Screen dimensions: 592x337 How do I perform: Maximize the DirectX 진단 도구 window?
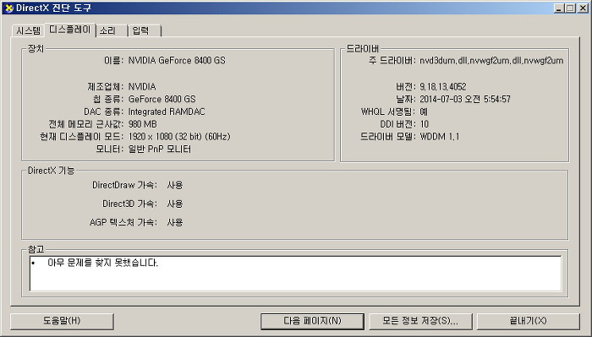[x=571, y=8]
